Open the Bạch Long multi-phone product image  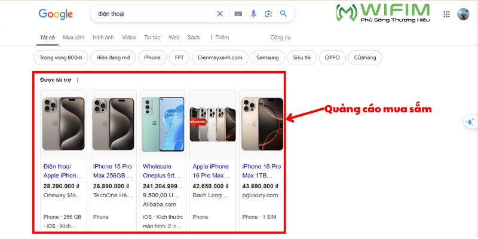(x=213, y=124)
